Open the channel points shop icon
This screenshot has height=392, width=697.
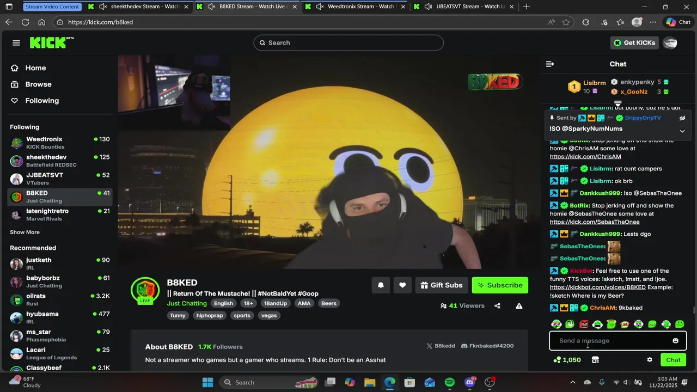click(x=595, y=360)
